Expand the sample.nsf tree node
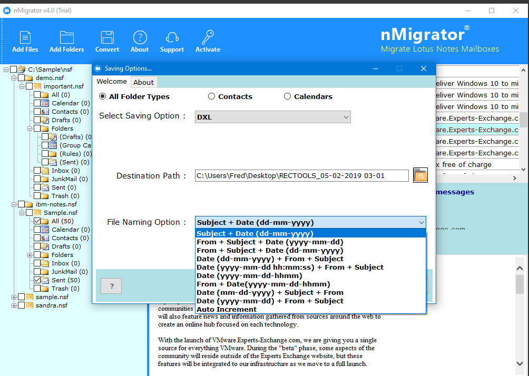This screenshot has height=376, width=529. point(14,297)
